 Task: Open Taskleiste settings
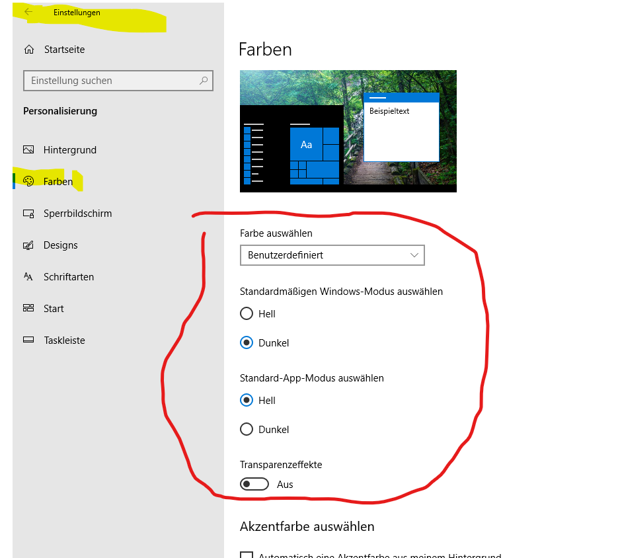(64, 340)
